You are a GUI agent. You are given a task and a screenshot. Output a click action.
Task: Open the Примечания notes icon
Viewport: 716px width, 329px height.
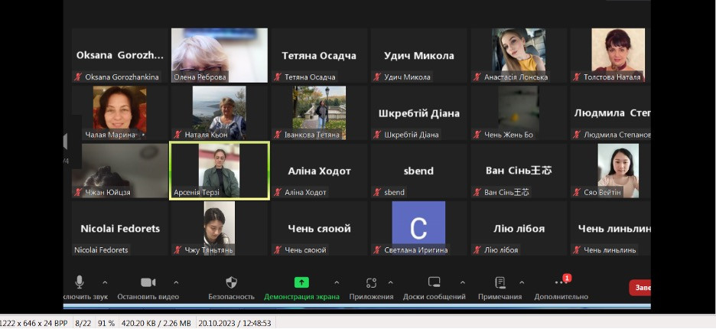coord(500,282)
